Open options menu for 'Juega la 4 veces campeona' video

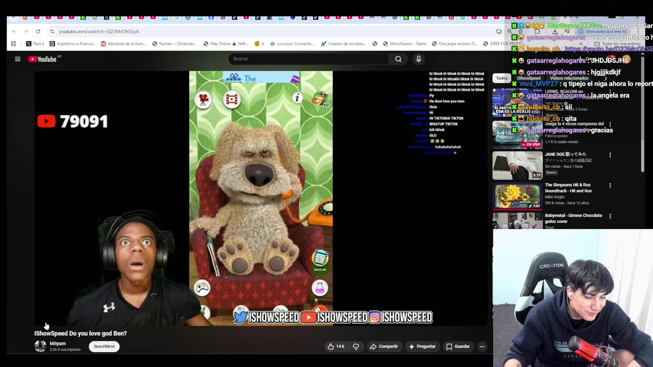[x=610, y=124]
